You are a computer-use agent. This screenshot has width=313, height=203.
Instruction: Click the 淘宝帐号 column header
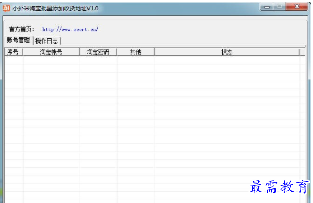click(x=51, y=52)
